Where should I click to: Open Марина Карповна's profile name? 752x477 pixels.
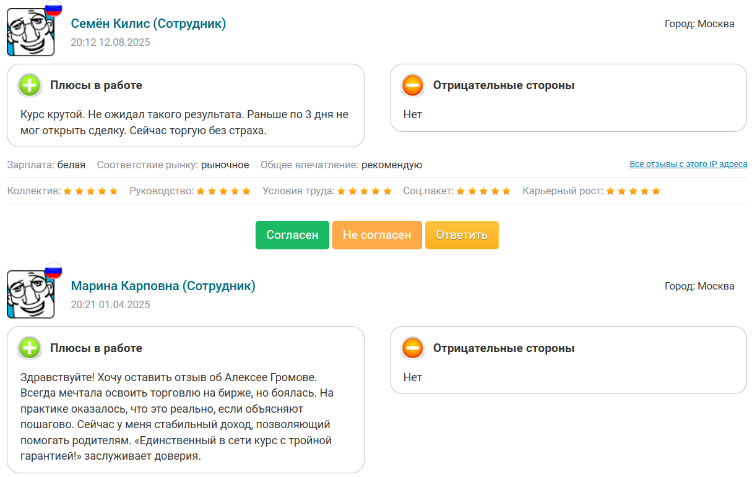pyautogui.click(x=165, y=286)
